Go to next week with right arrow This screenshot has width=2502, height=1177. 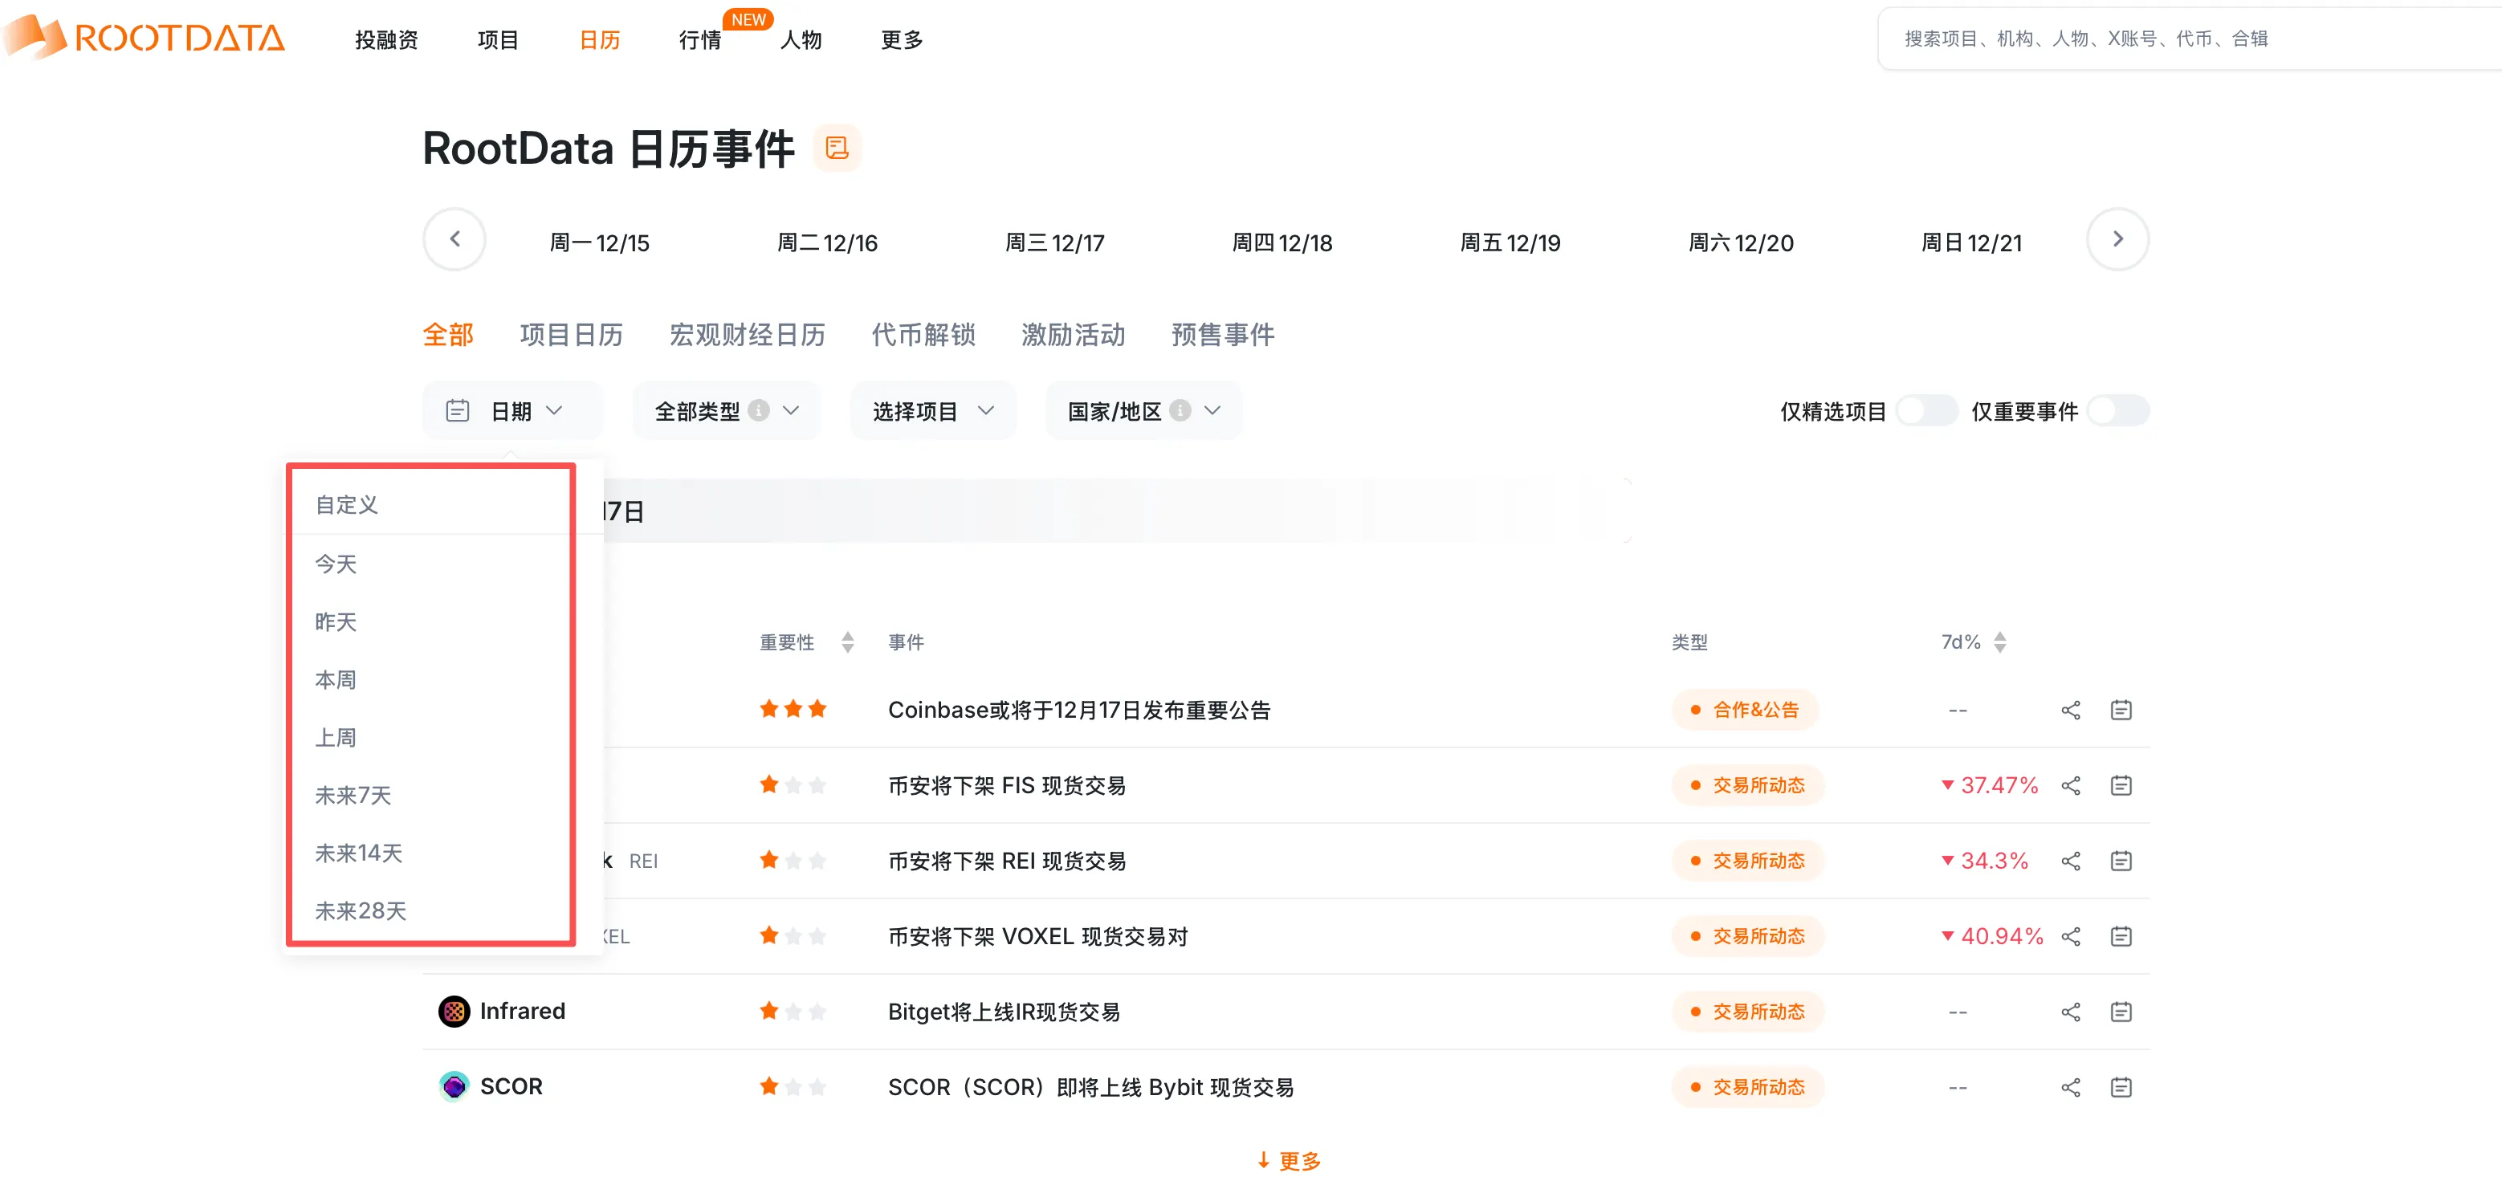[2117, 239]
